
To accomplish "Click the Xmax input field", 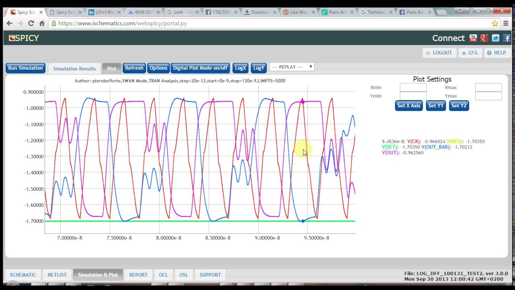I will click(x=488, y=87).
